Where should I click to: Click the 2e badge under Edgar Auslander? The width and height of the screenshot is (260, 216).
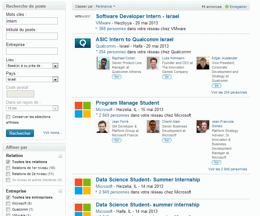216,86
